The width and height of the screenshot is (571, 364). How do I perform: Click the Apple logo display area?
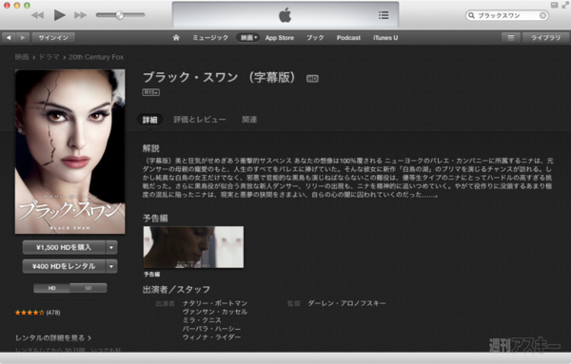click(285, 15)
